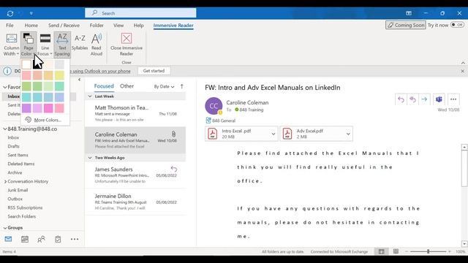Image resolution: width=468 pixels, height=263 pixels.
Task: Collapse the 848.Training account tree
Action: (5, 129)
